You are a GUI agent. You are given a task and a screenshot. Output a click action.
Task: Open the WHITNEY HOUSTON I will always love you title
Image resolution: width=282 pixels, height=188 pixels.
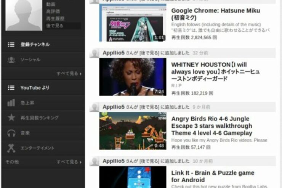click(x=216, y=72)
